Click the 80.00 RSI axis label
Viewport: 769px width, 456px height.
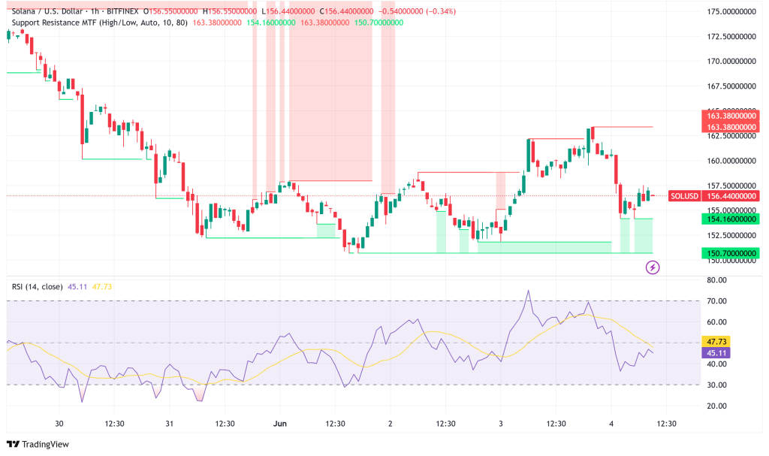(x=716, y=280)
